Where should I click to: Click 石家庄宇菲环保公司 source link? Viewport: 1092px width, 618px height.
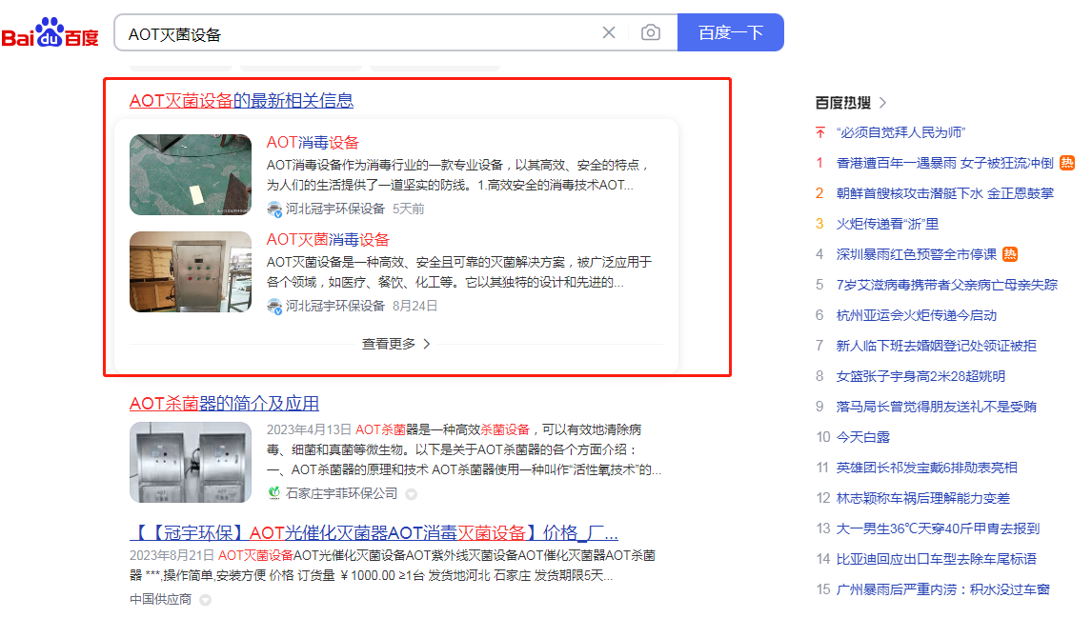[341, 493]
